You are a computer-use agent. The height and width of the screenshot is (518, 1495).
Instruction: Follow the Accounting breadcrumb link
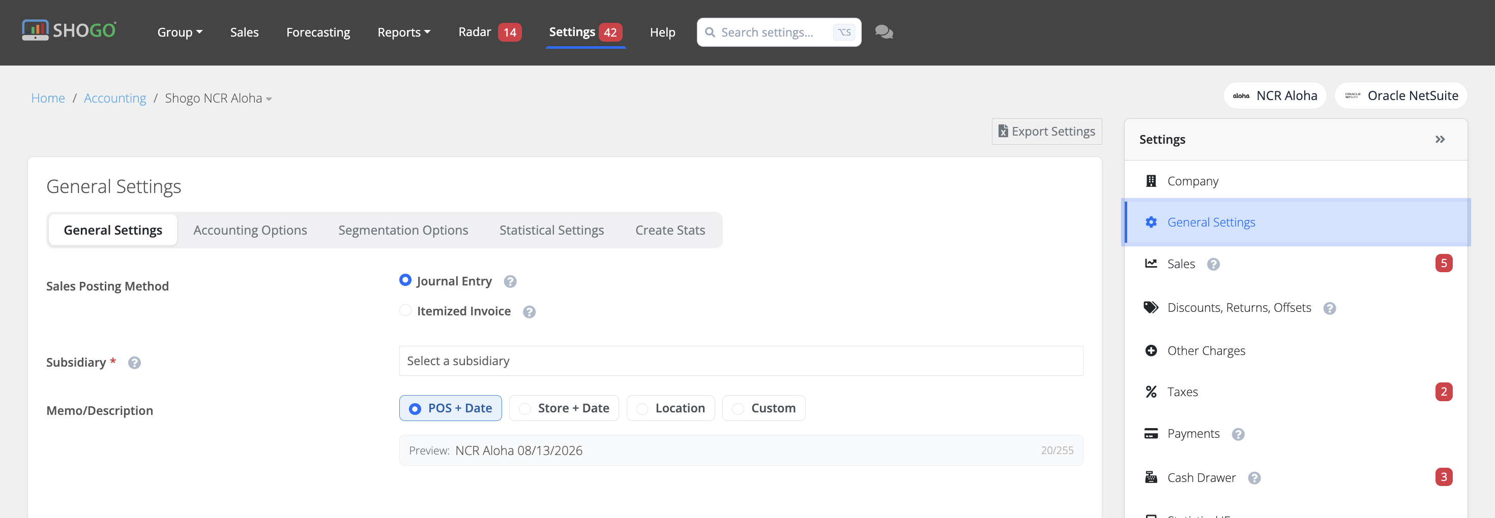115,99
